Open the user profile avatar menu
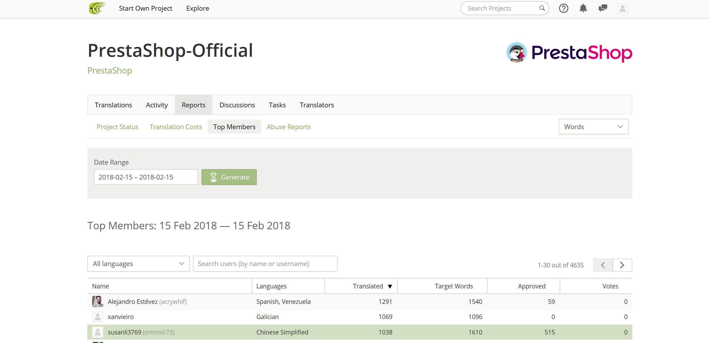The width and height of the screenshot is (709, 343). [x=622, y=8]
